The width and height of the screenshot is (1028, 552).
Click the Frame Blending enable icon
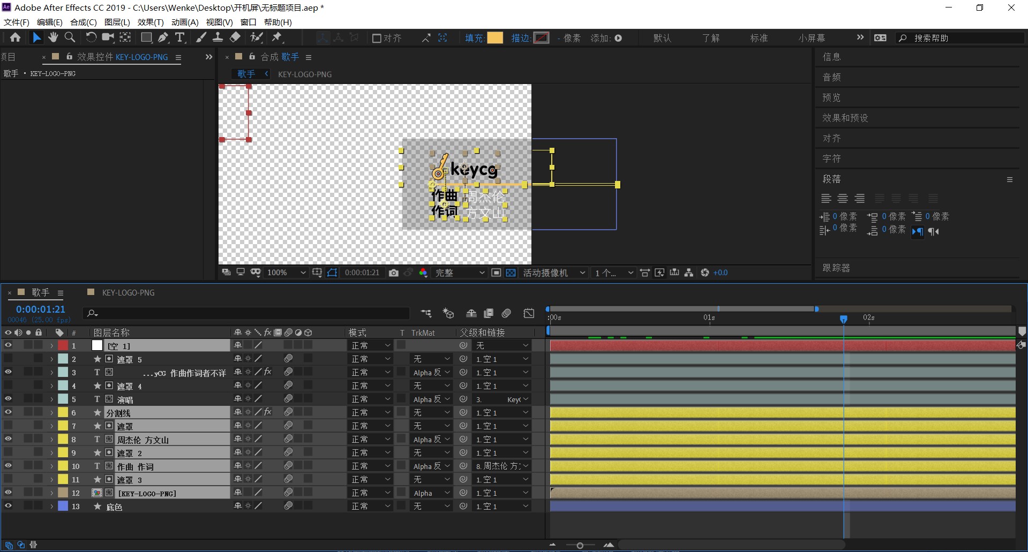[x=489, y=313]
